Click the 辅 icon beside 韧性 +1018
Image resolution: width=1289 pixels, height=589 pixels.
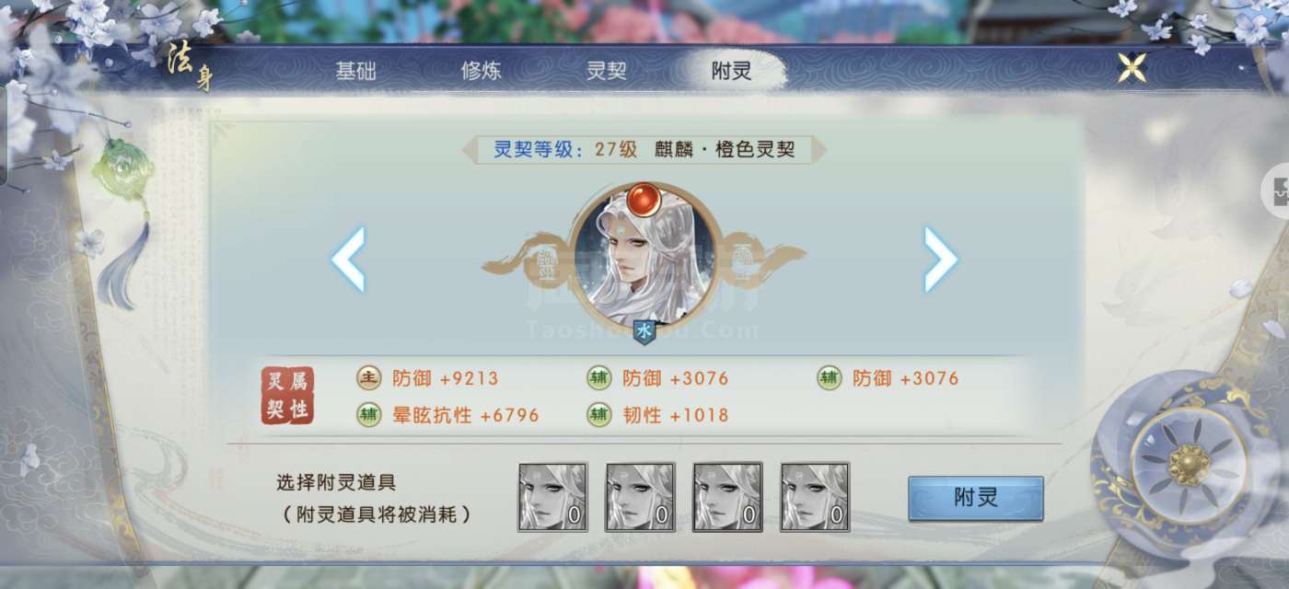click(599, 415)
